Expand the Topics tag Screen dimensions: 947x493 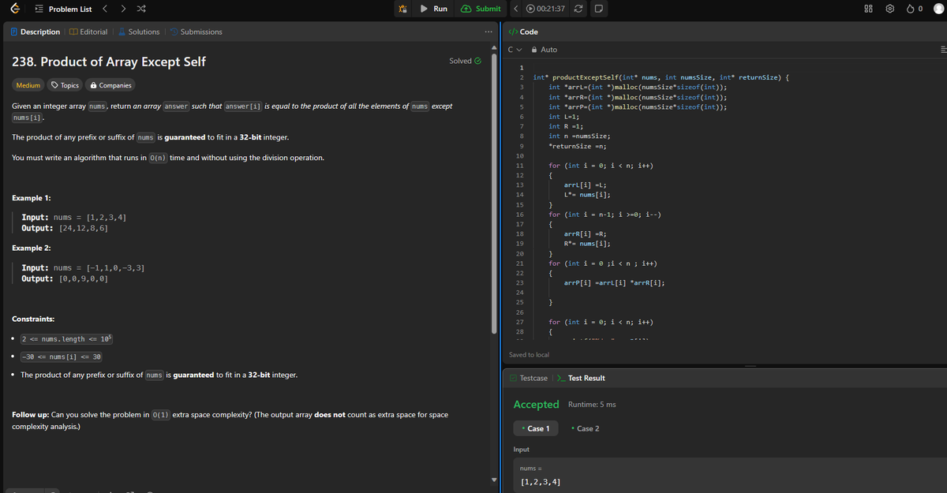tap(65, 85)
